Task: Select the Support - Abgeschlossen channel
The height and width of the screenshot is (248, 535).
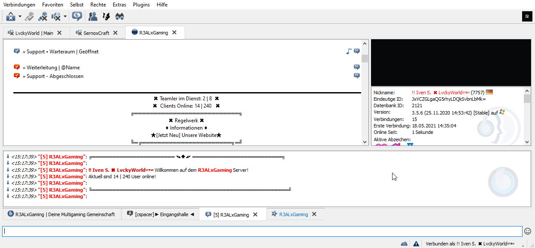Action: [x=55, y=76]
